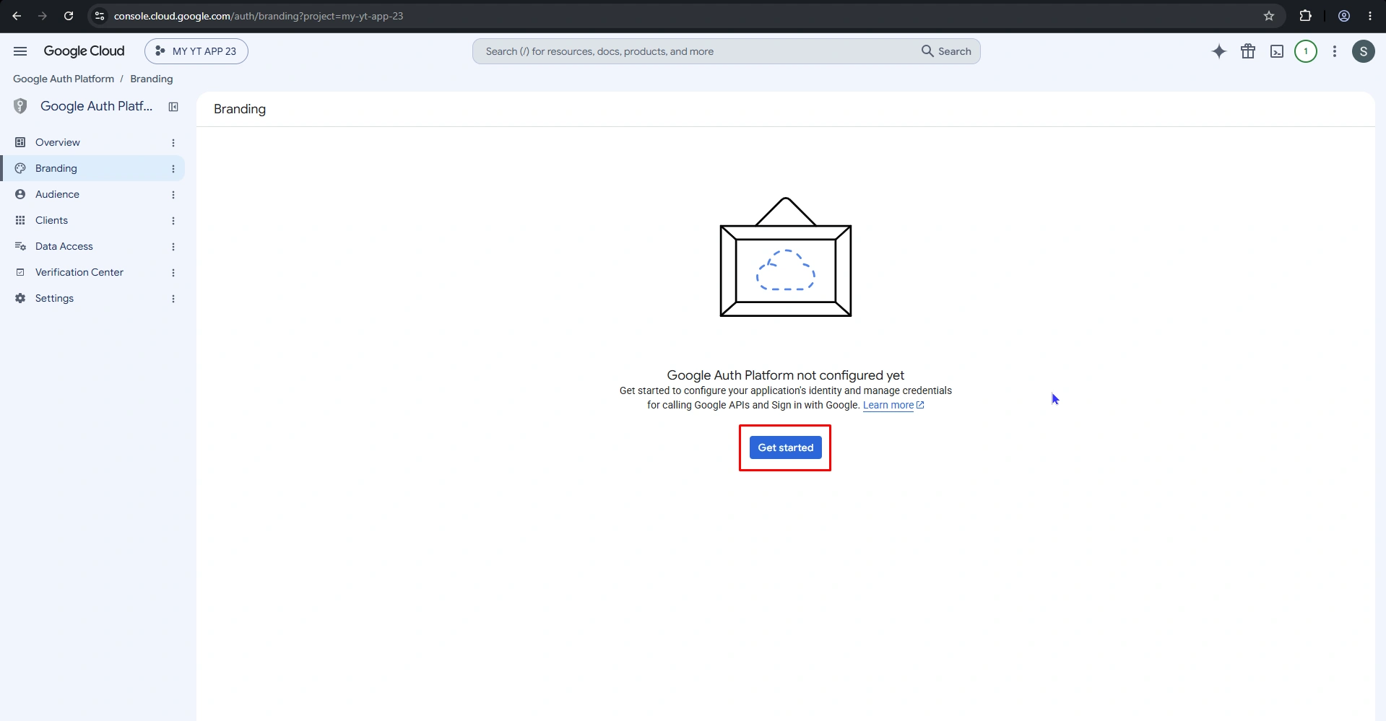Open more options for Clients
1386x721 pixels.
pyautogui.click(x=173, y=221)
